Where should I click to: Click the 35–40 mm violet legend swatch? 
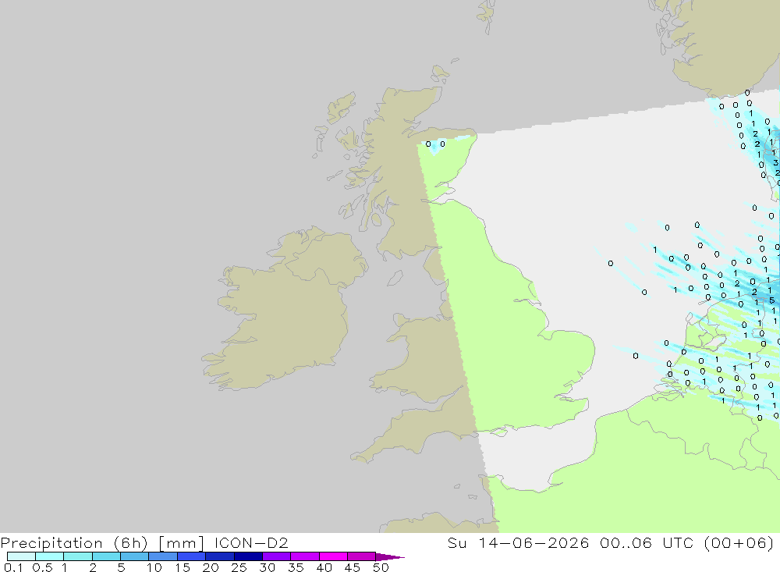pyautogui.click(x=305, y=556)
